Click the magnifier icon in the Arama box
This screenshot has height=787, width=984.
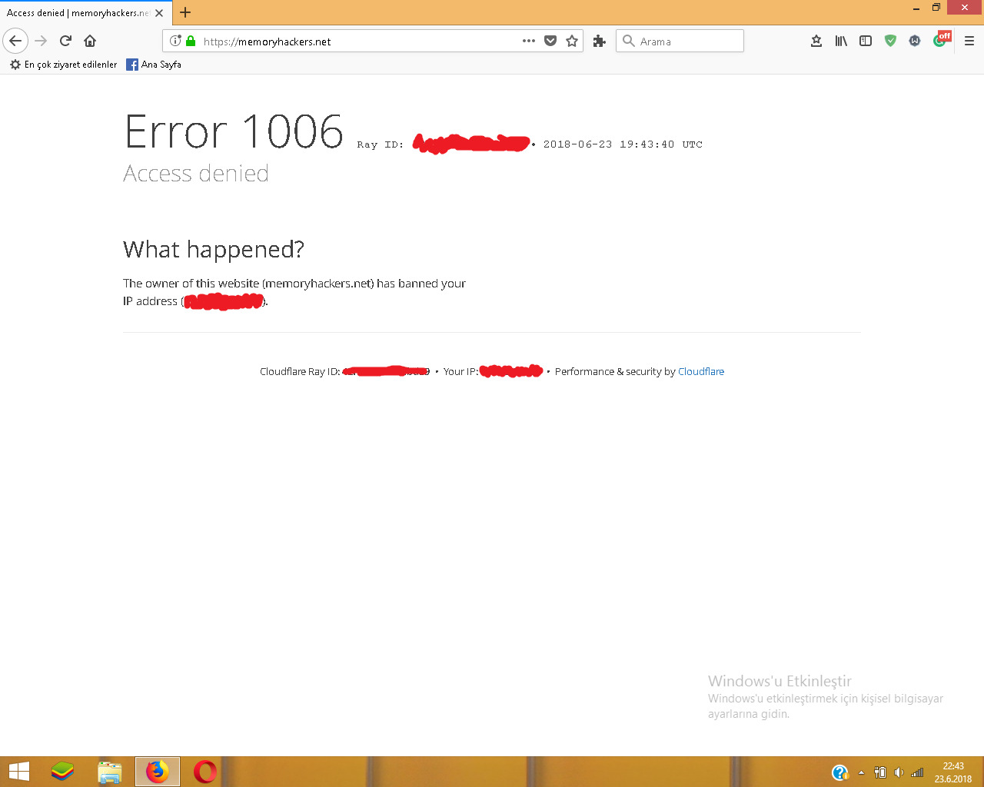pos(629,41)
